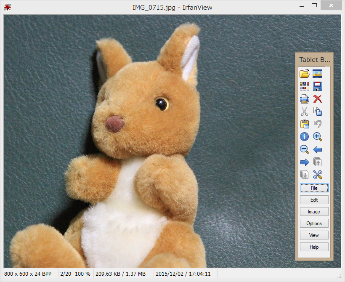This screenshot has height=282, width=345.
Task: Go to the previous image
Action: click(x=318, y=149)
